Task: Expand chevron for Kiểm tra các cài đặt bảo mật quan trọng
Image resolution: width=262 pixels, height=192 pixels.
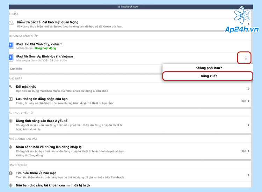Action: [x=248, y=24]
